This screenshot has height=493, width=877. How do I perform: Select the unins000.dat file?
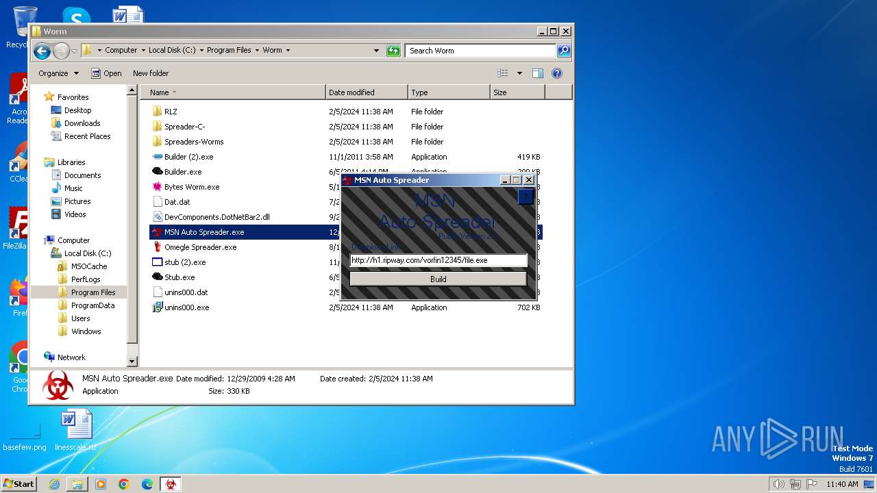186,292
